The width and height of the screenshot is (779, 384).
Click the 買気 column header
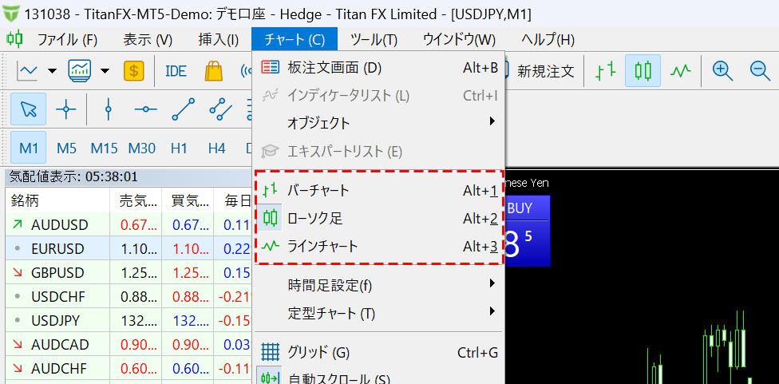coord(188,200)
